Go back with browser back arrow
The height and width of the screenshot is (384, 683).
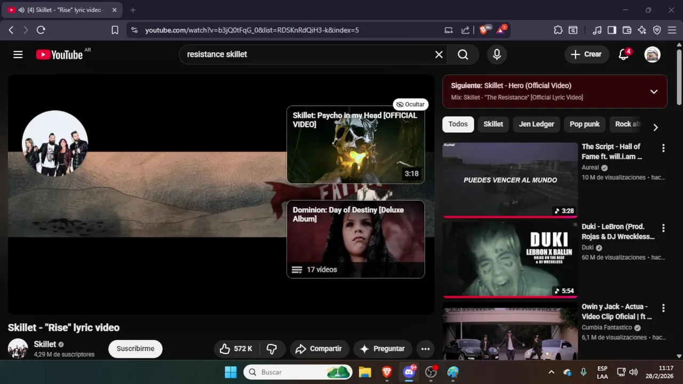pyautogui.click(x=11, y=30)
